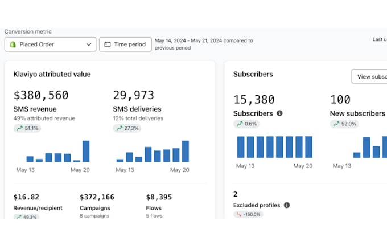Click the Conversion metric label
This screenshot has width=387, height=233.
[x=28, y=32]
